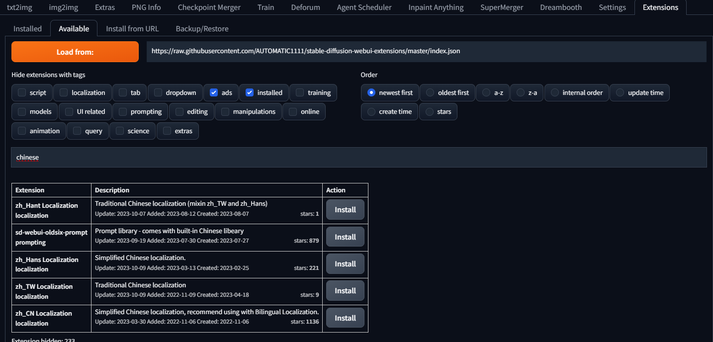
Task: Tick the UI related checkbox
Action: tap(69, 111)
